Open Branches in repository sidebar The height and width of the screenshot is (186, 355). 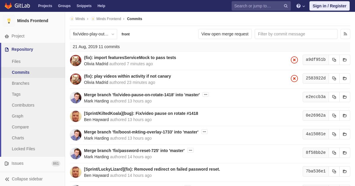click(20, 83)
